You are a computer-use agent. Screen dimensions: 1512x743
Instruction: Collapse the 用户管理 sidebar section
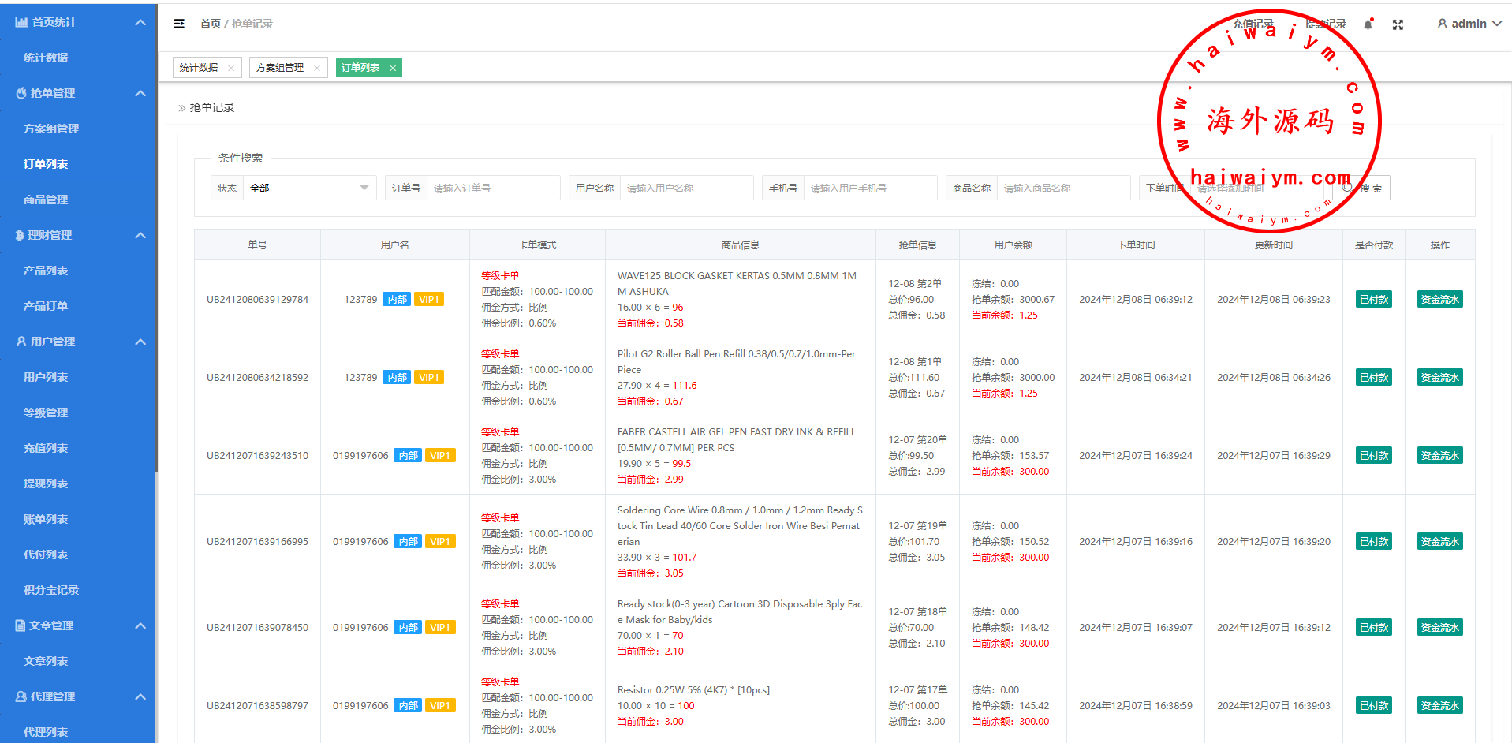140,342
